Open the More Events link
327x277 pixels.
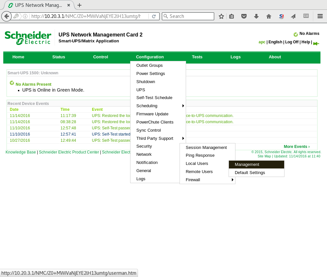click(x=297, y=147)
